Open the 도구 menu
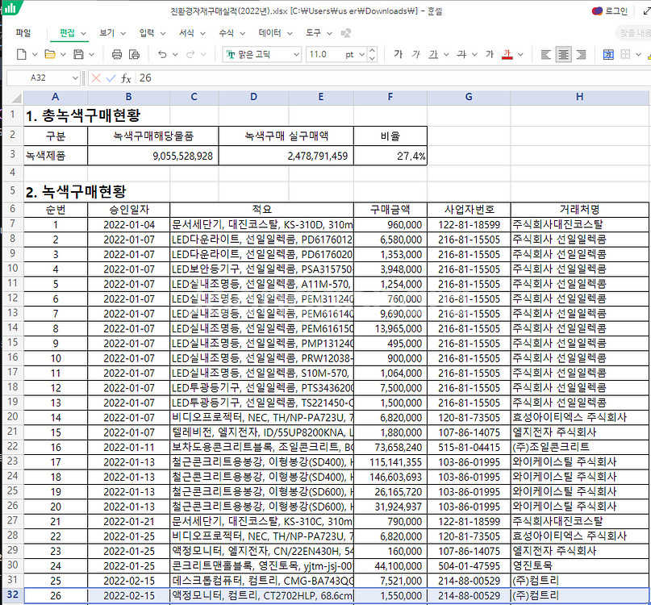 [319, 33]
